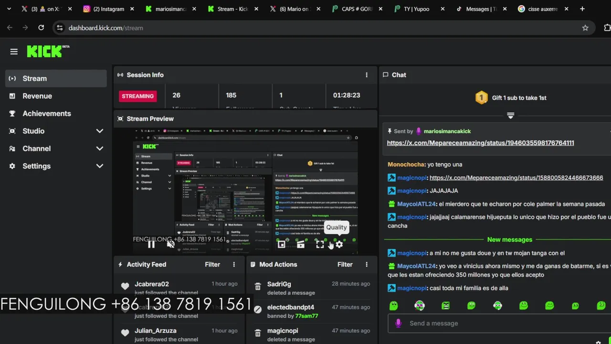Collapse the chat leaderboard arrow

click(x=510, y=116)
